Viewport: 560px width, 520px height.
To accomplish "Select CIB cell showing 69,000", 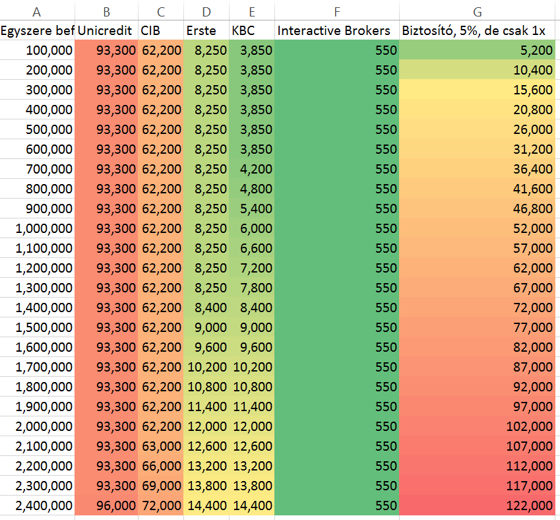I will [161, 486].
